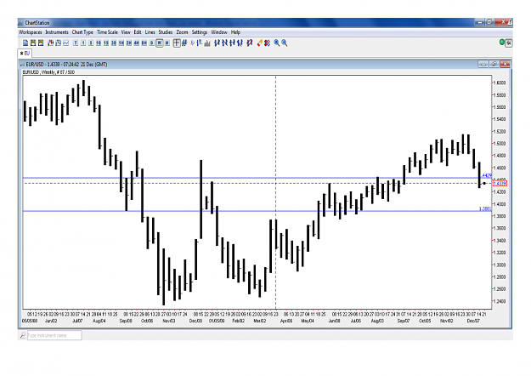Open the Studies menu
531x376 pixels.
point(166,32)
